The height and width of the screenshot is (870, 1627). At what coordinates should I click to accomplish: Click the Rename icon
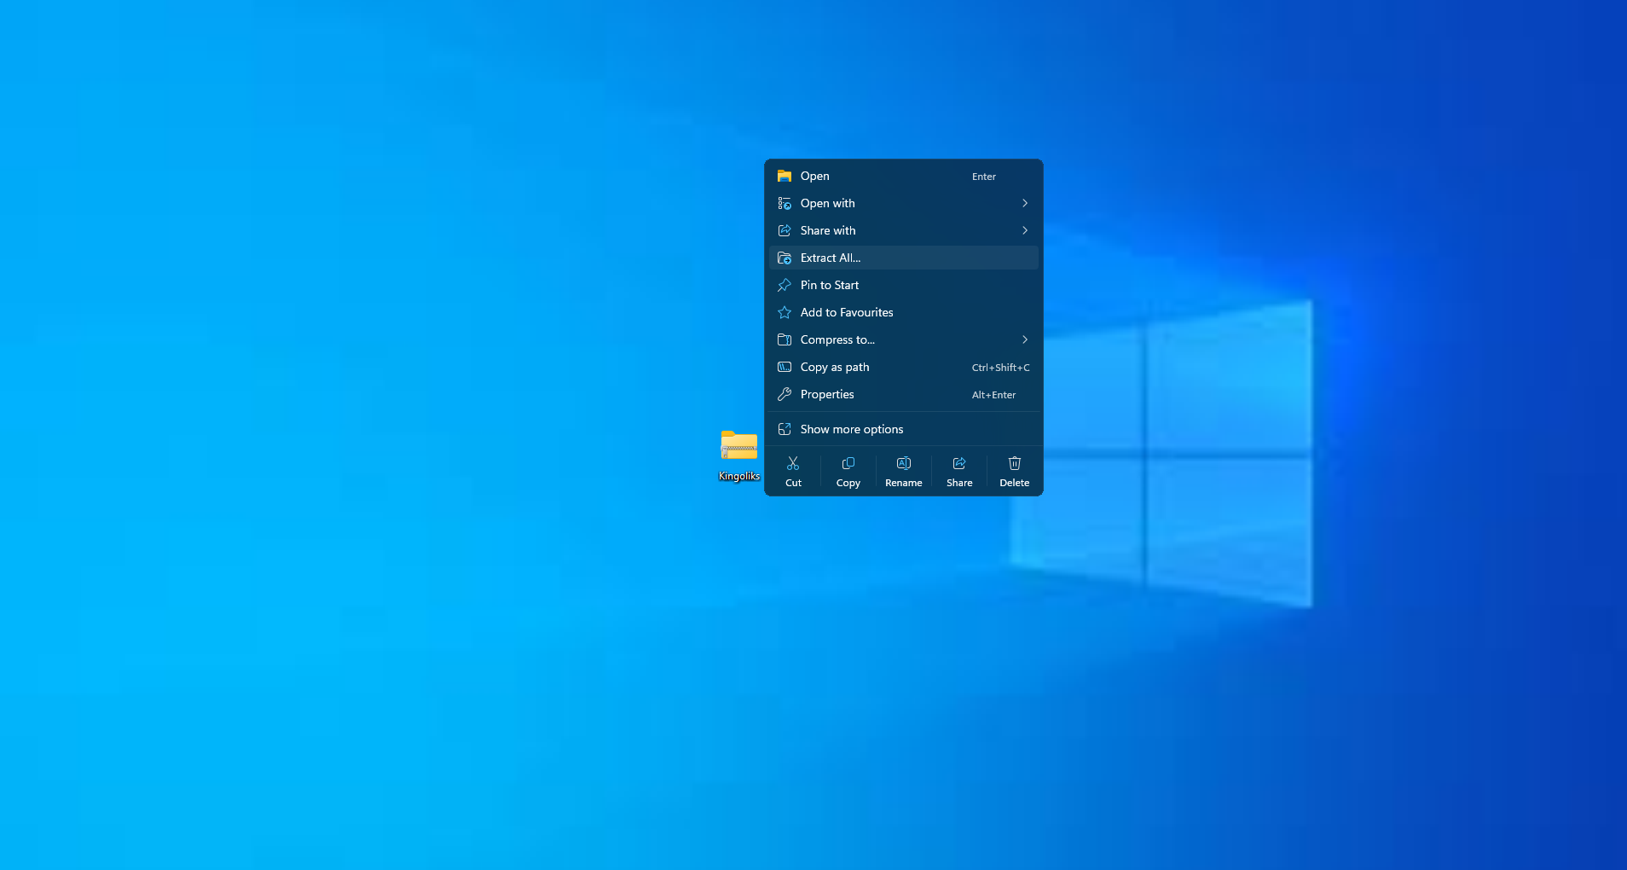903,463
